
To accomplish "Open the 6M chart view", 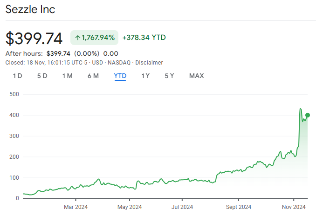I will (93, 76).
